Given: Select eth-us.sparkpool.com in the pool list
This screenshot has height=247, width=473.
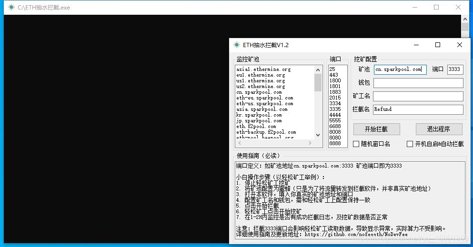Looking at the screenshot, I should point(264,104).
